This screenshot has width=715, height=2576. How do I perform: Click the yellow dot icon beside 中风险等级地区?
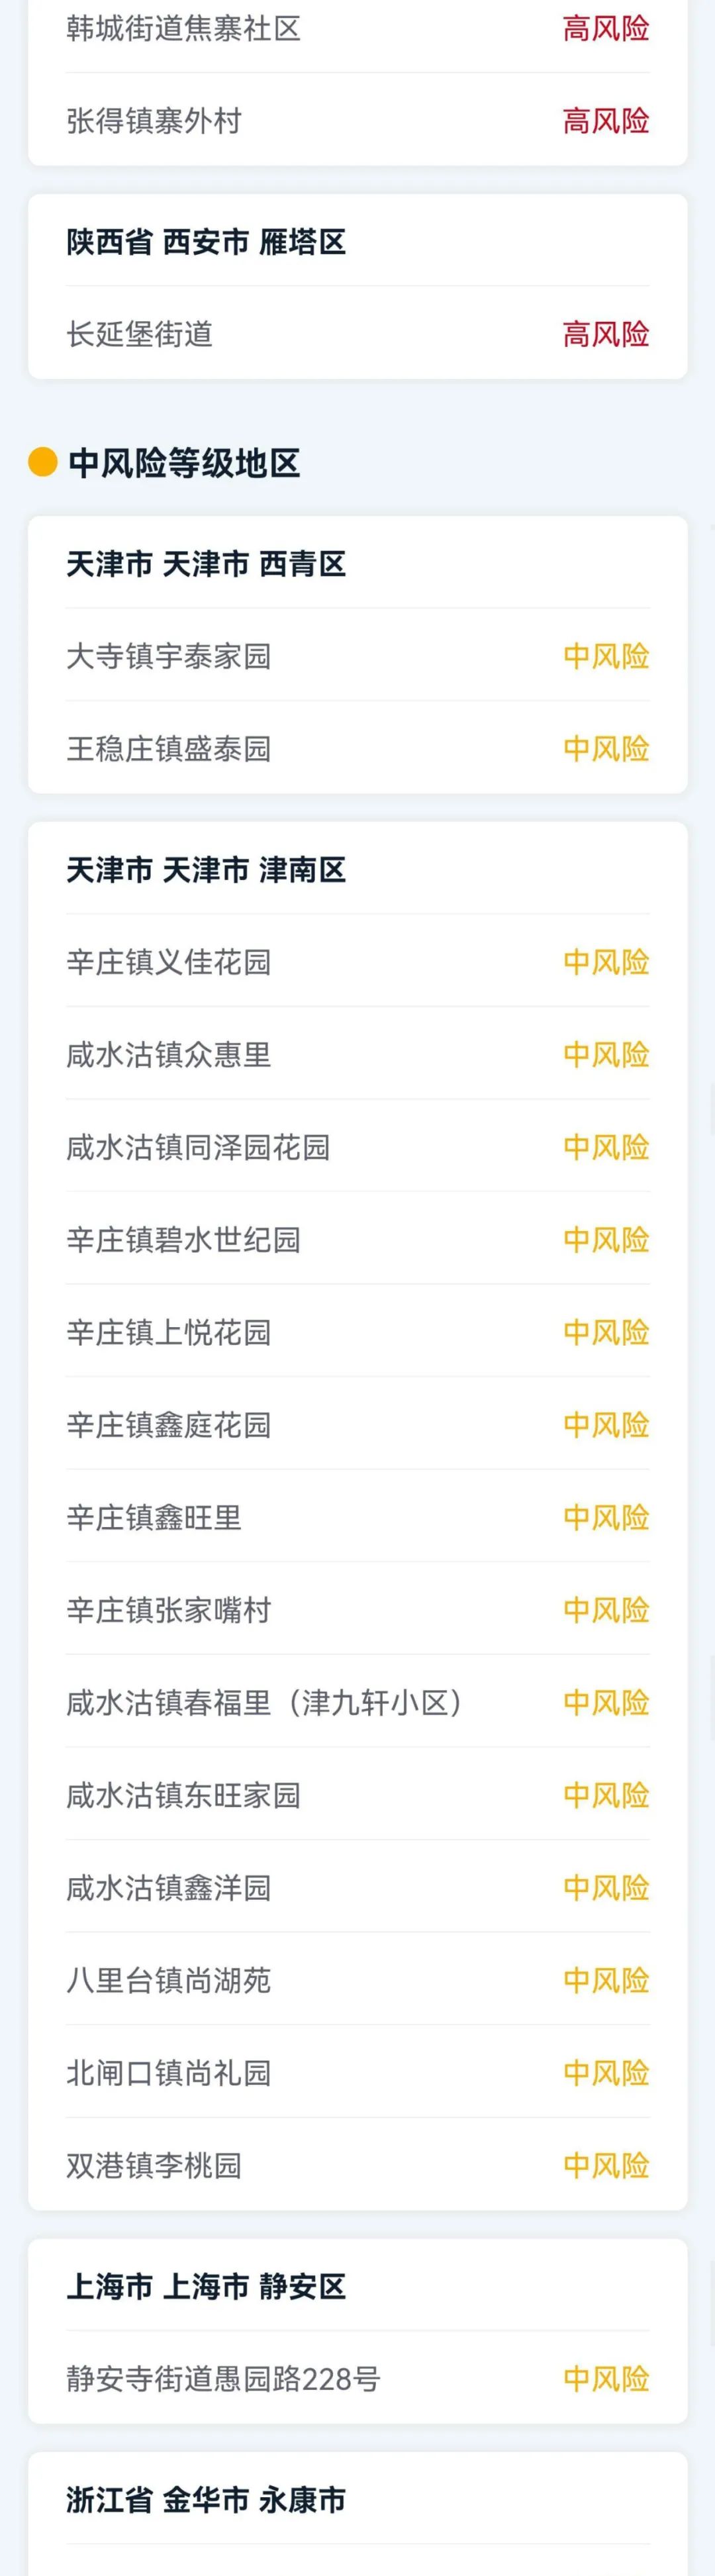pyautogui.click(x=40, y=459)
